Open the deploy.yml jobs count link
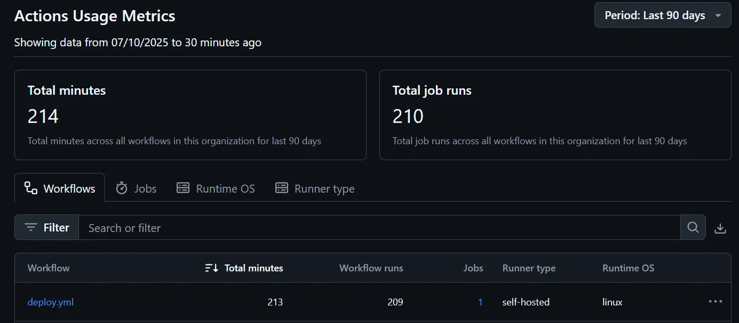 pyautogui.click(x=480, y=302)
